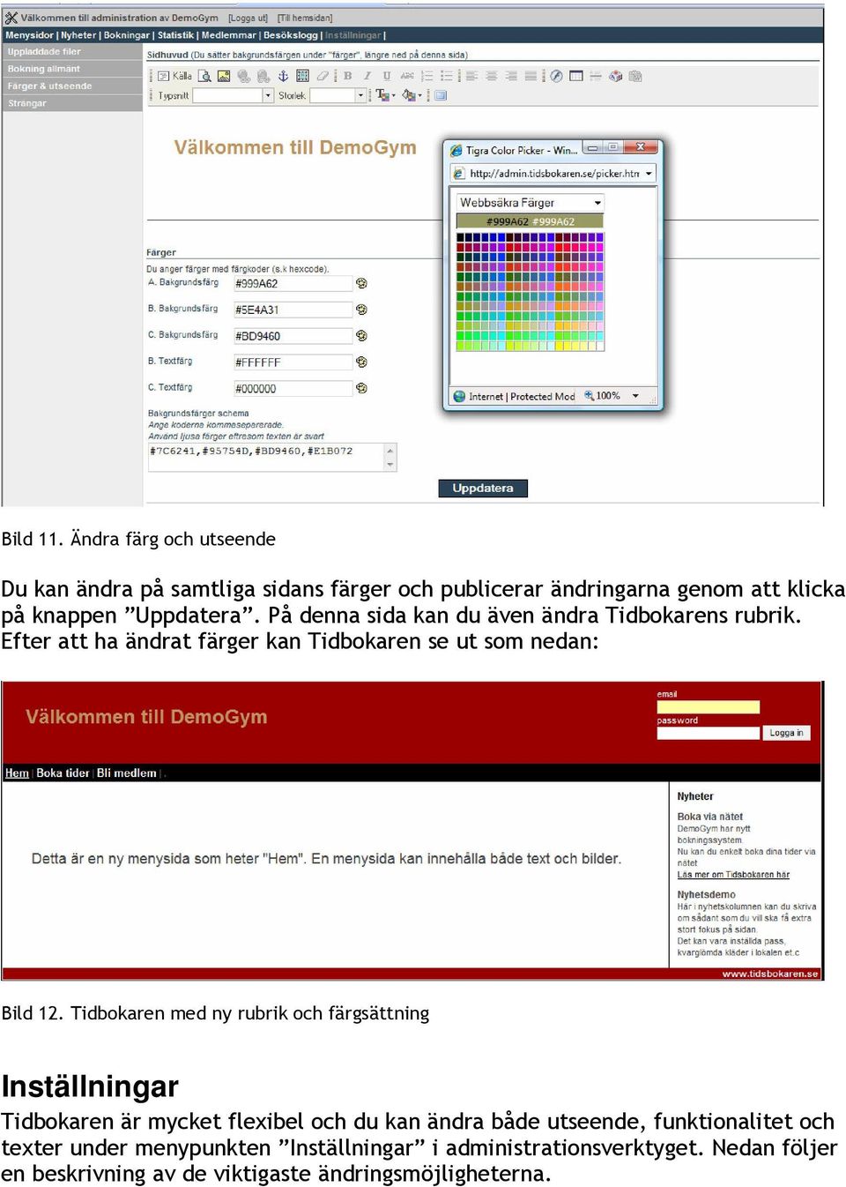Select Färger & utseende in sidebar
This screenshot has height=1187, width=846.
click(72, 86)
